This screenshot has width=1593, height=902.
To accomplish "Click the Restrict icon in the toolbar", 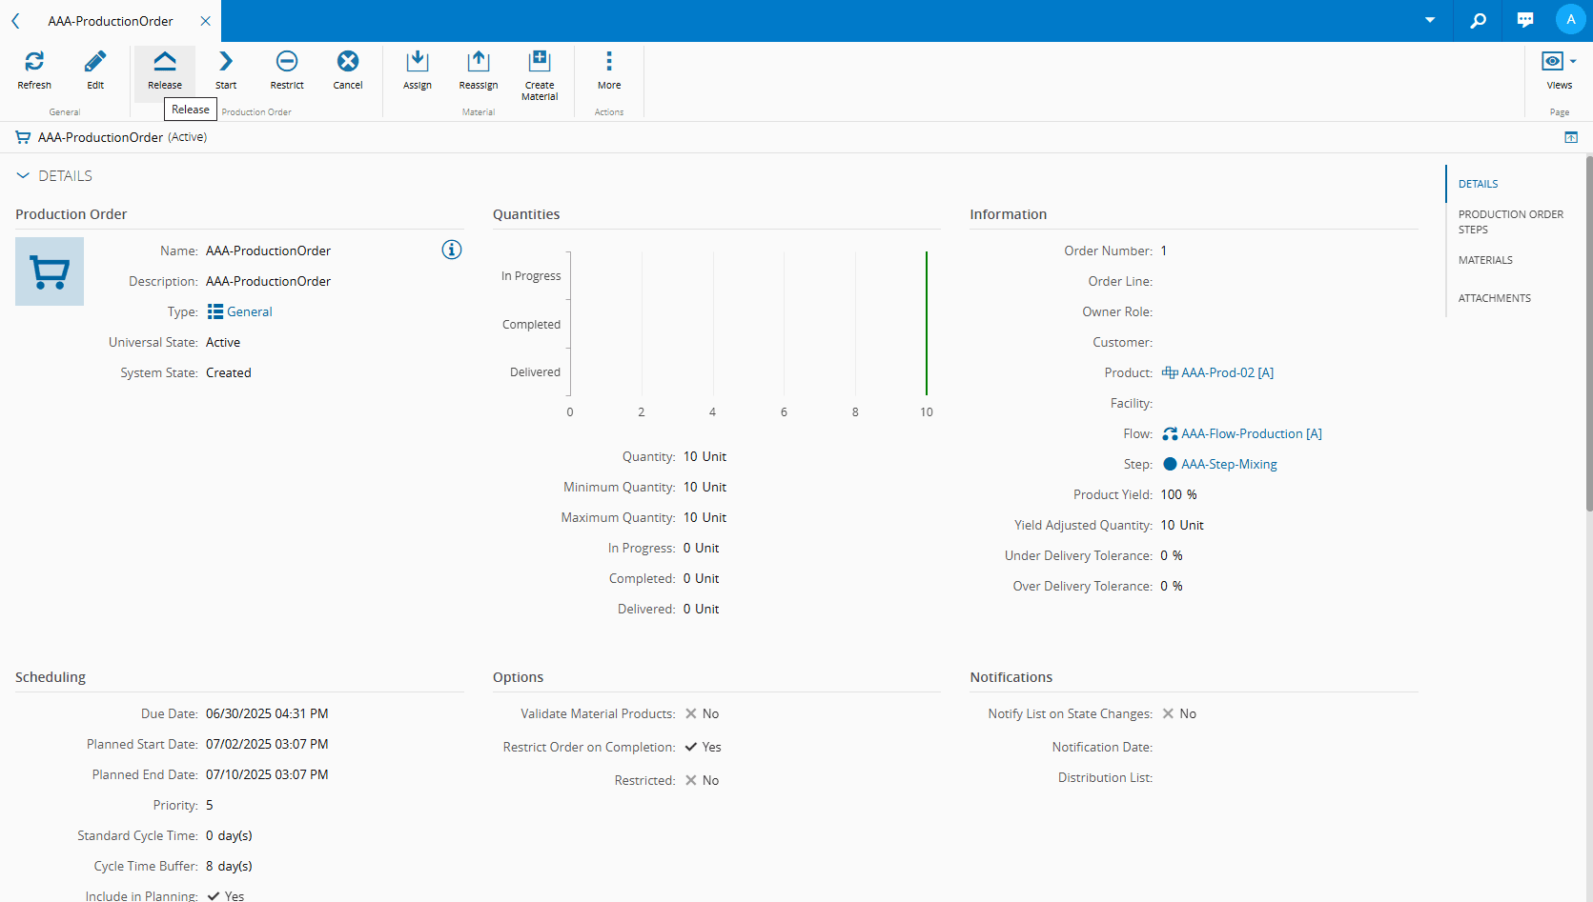I will [287, 63].
